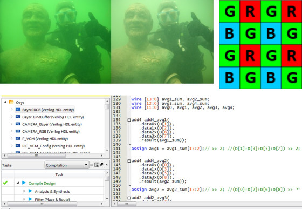The width and height of the screenshot is (302, 209).
Task: Expand the Bayer2RGB entity
Action: [11, 109]
